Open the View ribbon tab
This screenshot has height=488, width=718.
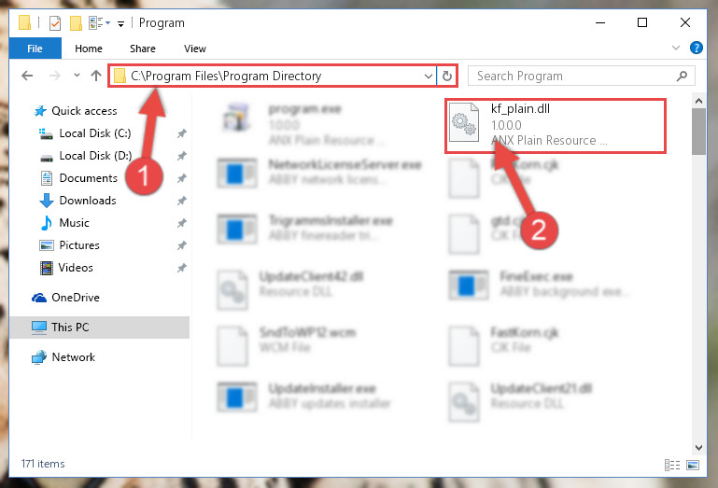[x=194, y=49]
